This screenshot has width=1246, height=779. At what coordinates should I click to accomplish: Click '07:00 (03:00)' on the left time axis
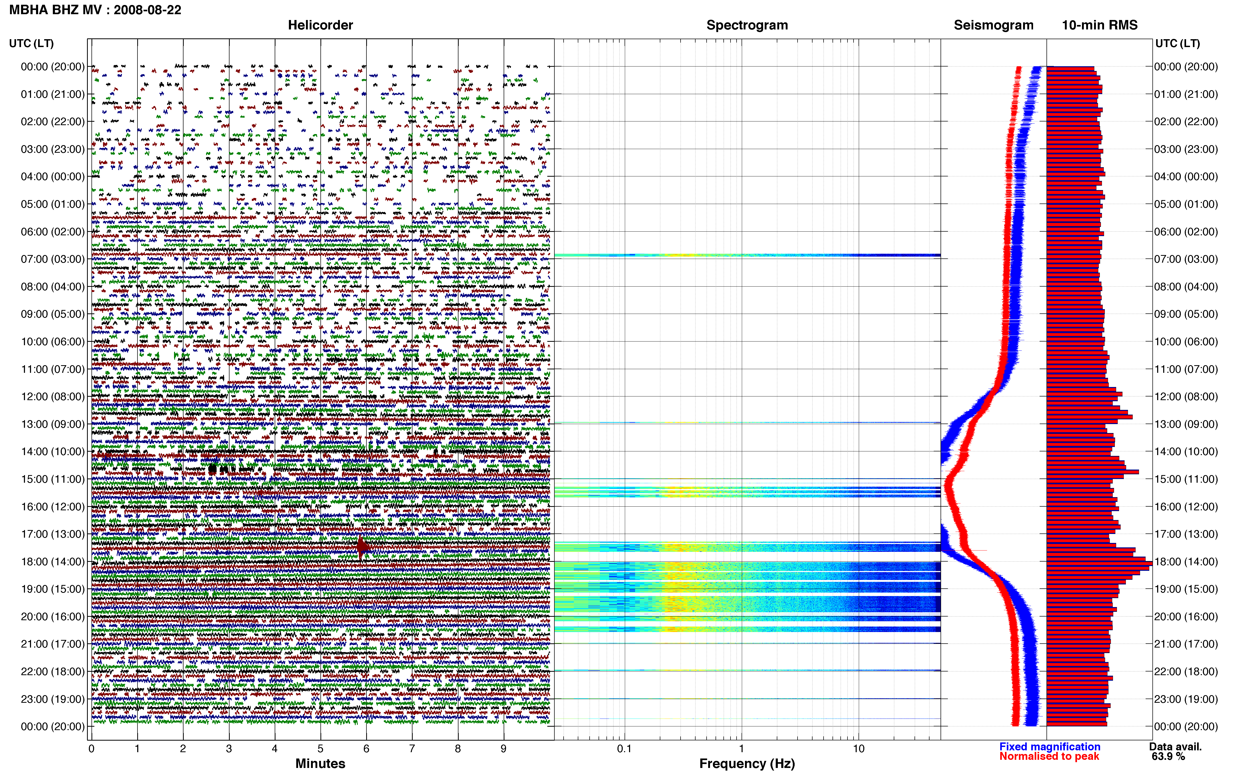click(53, 259)
